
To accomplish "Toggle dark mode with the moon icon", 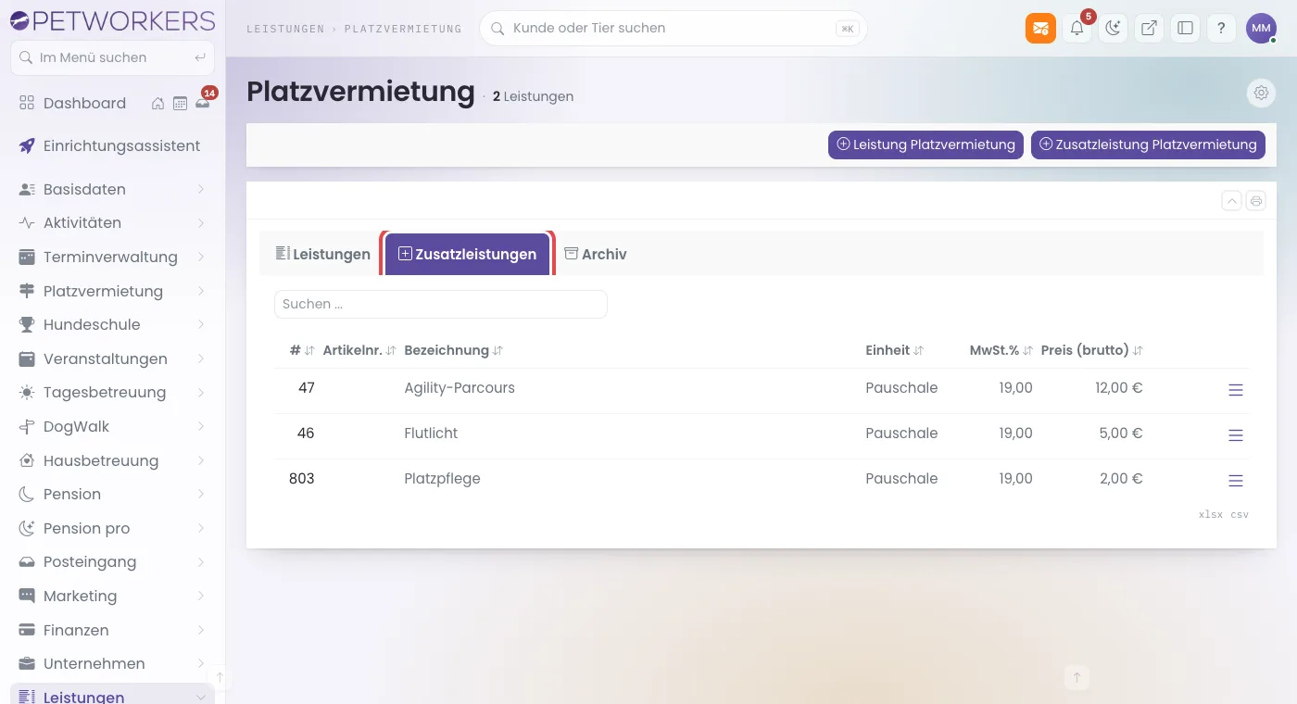I will [x=1113, y=28].
